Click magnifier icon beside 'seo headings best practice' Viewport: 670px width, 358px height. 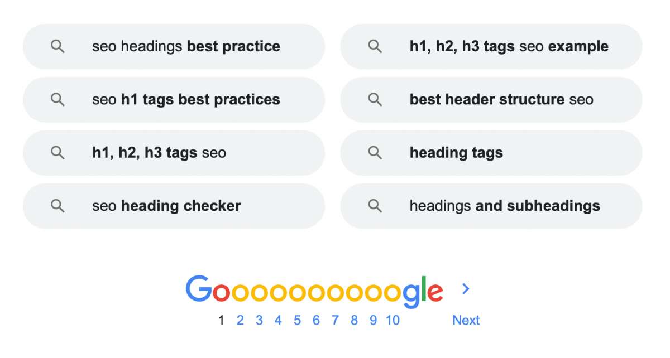tap(58, 46)
